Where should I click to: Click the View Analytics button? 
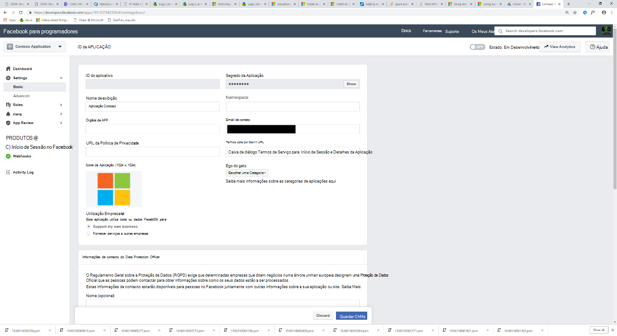(560, 47)
